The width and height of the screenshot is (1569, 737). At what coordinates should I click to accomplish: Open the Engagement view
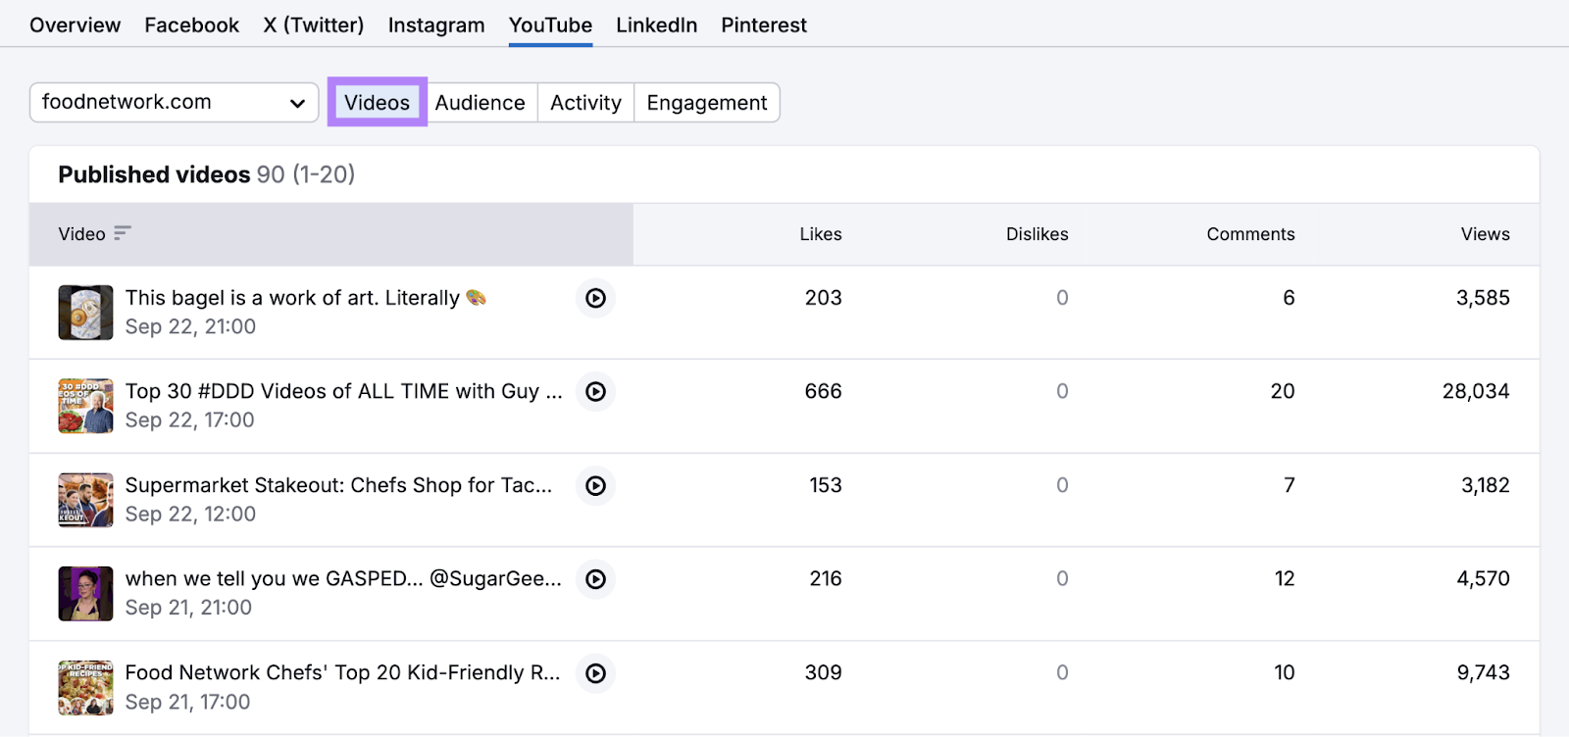[x=706, y=103]
